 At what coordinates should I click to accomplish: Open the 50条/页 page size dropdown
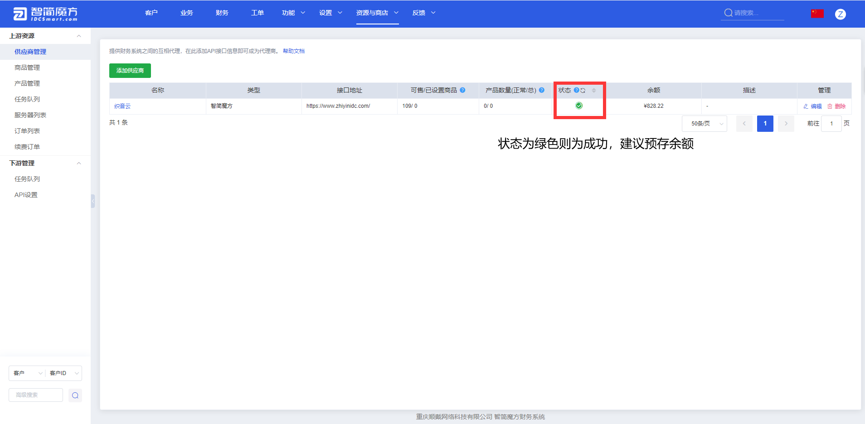click(x=704, y=124)
